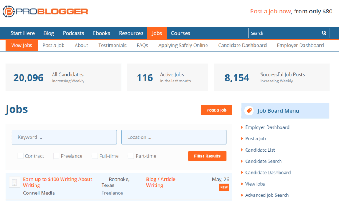Select the Testimonials tab
The width and height of the screenshot is (339, 201).
(112, 45)
